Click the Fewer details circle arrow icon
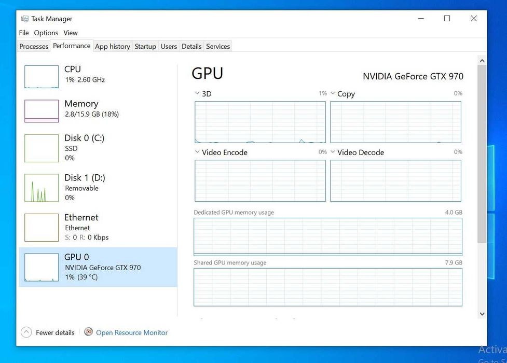Image resolution: width=507 pixels, height=363 pixels. click(26, 332)
